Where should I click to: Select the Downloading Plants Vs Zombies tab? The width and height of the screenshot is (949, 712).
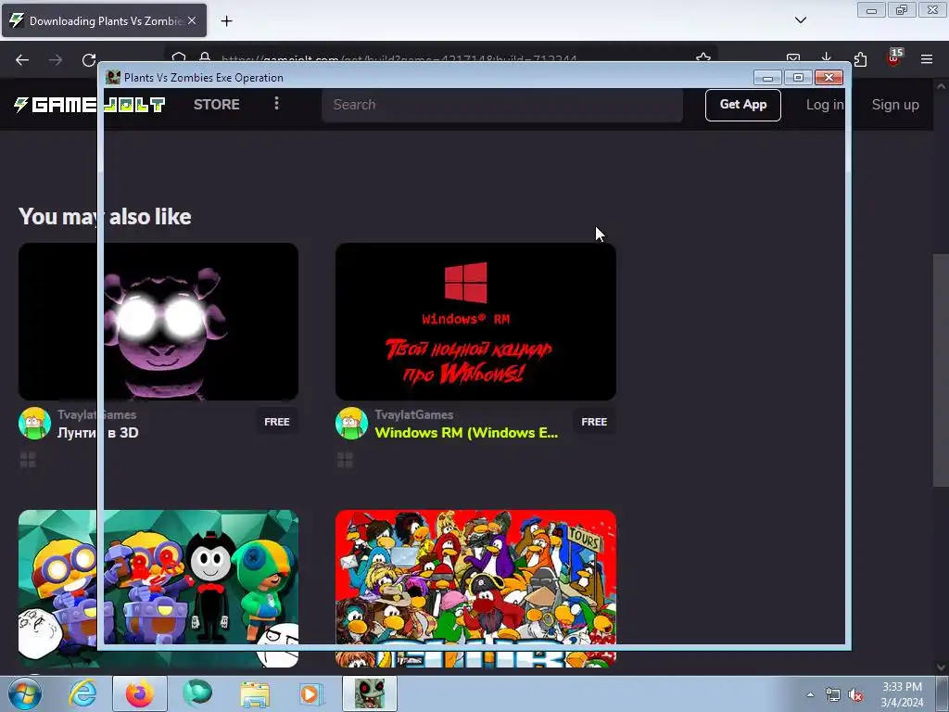click(x=104, y=20)
